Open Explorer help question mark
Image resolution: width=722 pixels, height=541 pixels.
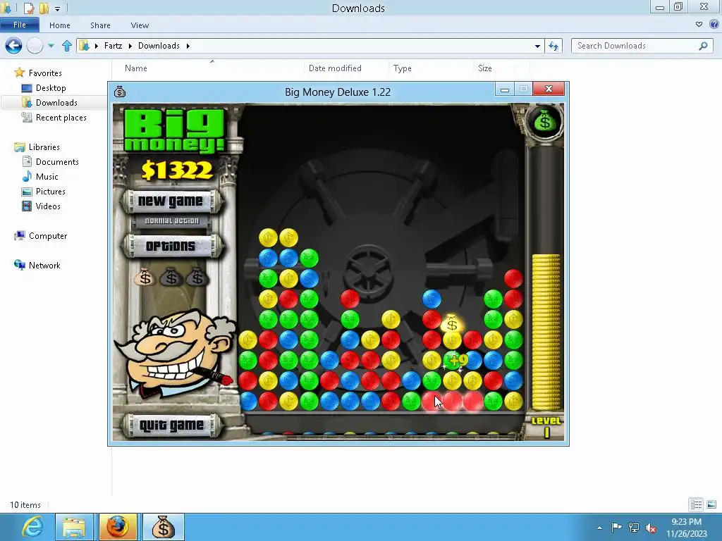[x=714, y=25]
